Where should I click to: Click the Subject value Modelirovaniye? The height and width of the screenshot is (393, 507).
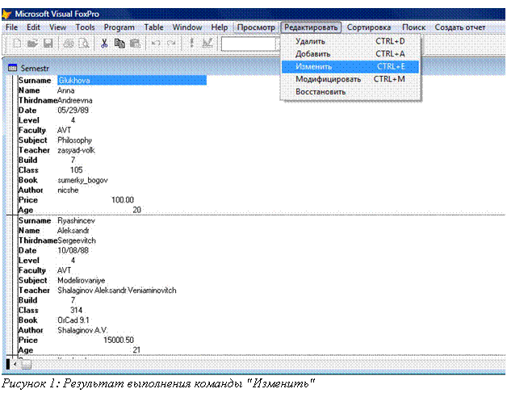tap(82, 281)
